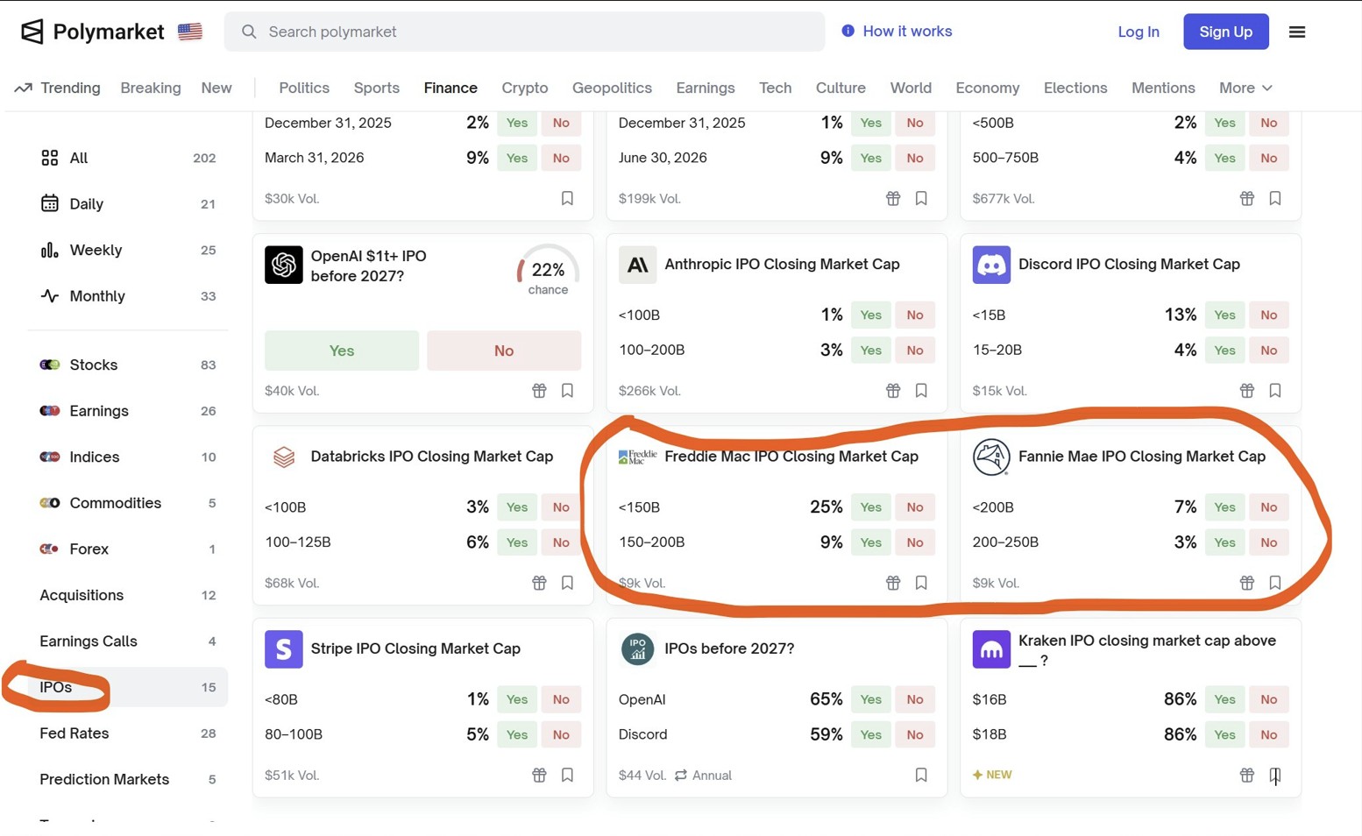Screen dimensions: 1362x836
Task: Buy Yes for Freddie Mac <150B
Action: pos(870,507)
